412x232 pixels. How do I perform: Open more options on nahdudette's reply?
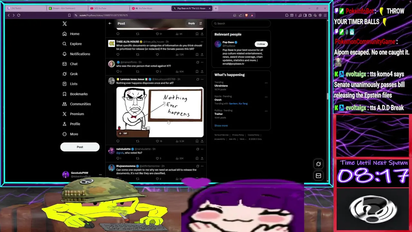pyautogui.click(x=202, y=149)
